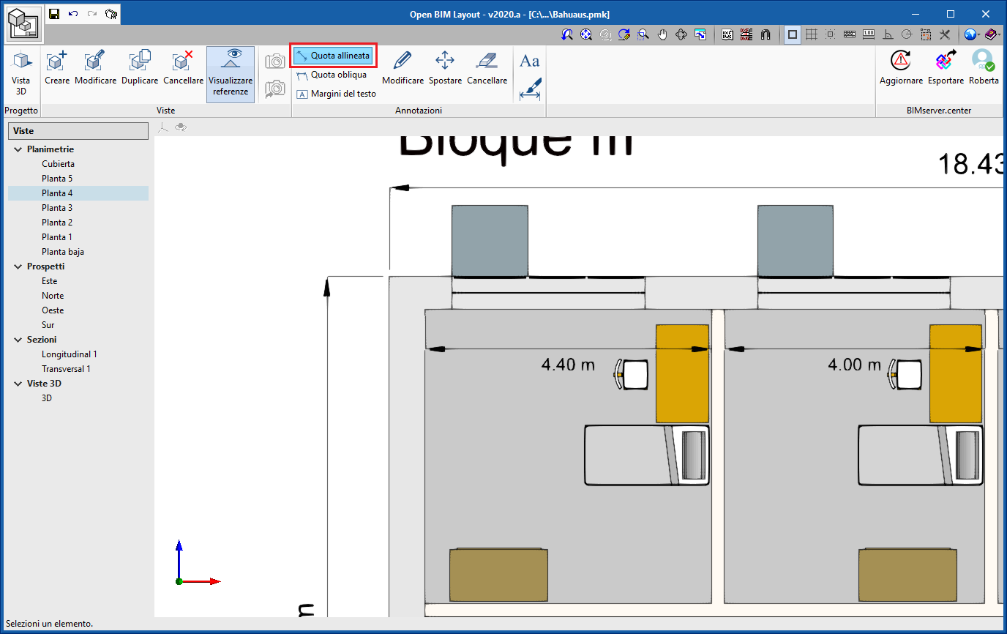Collapse the Prospetti tree group
Viewport: 1007px width, 634px height.
(18, 266)
